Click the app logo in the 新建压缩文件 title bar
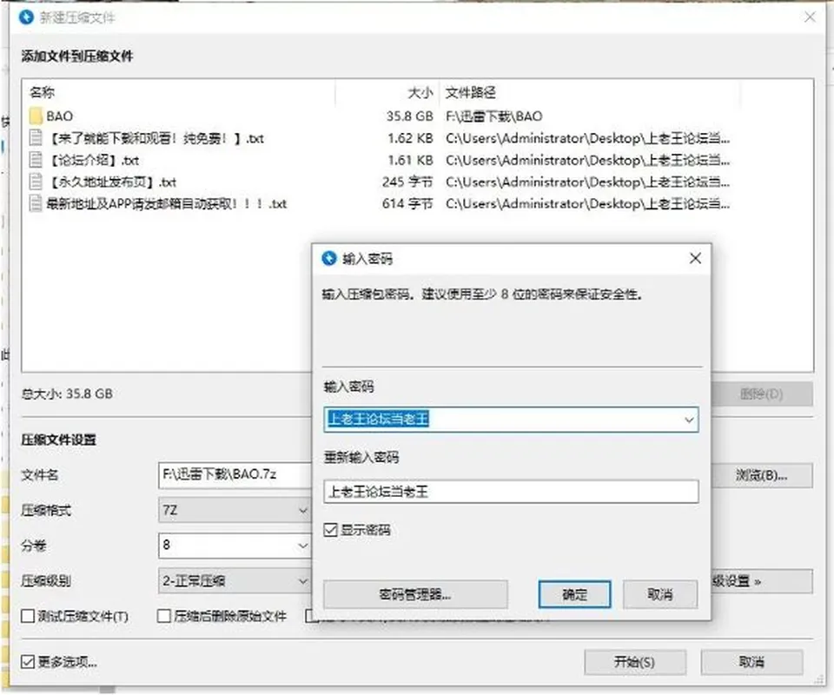The width and height of the screenshot is (834, 695). pyautogui.click(x=26, y=17)
